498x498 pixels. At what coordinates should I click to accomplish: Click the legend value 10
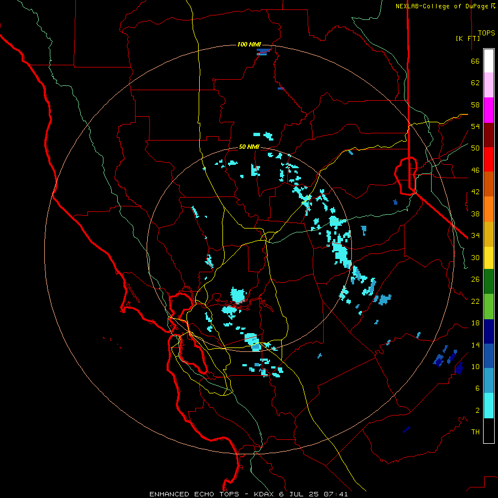click(475, 367)
